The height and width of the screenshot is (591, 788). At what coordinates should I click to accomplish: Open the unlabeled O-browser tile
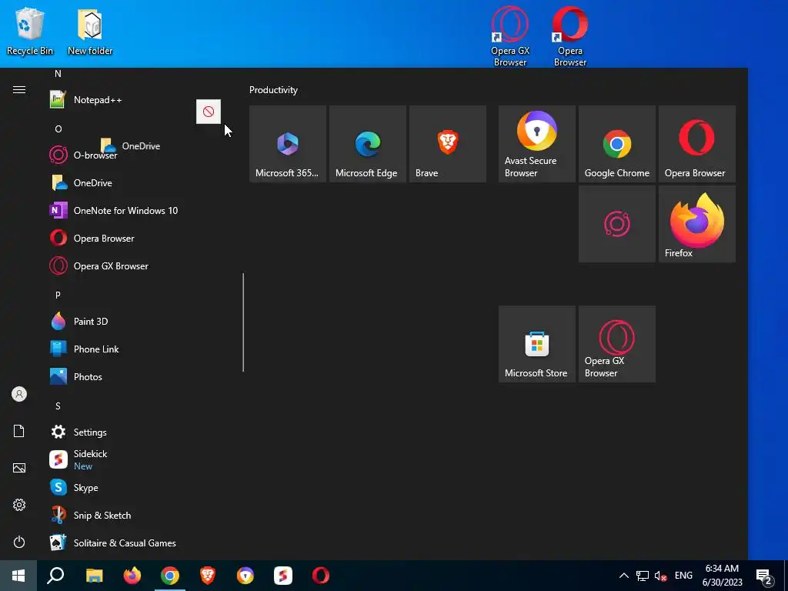point(616,224)
